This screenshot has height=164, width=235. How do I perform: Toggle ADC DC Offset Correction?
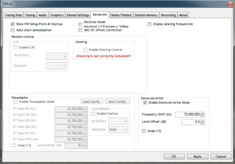pyautogui.click(x=81, y=30)
